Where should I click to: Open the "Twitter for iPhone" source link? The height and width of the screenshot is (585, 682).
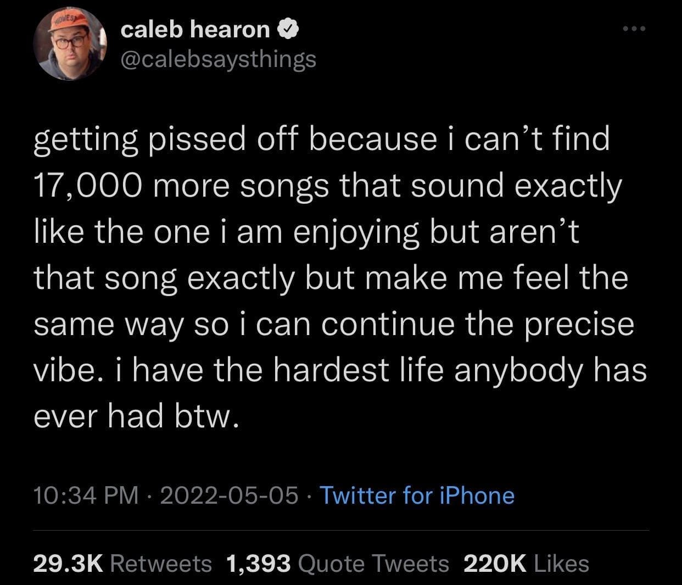[x=416, y=495]
